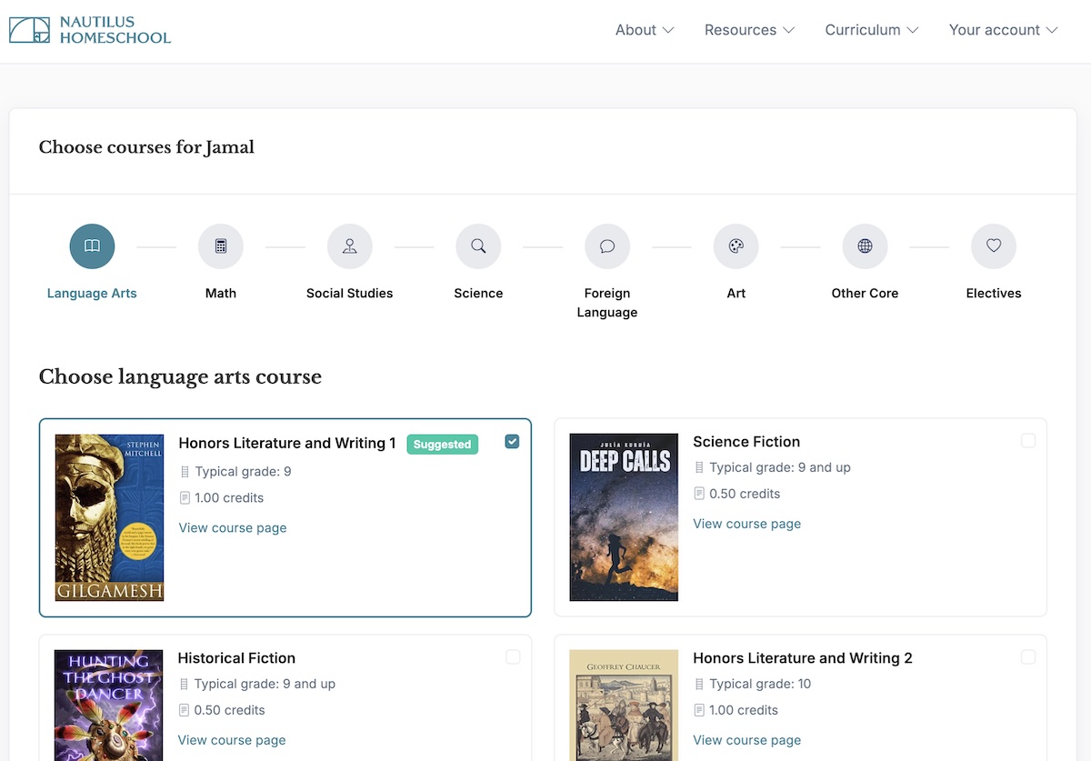
Task: View course page for Historical Fiction
Action: [232, 740]
